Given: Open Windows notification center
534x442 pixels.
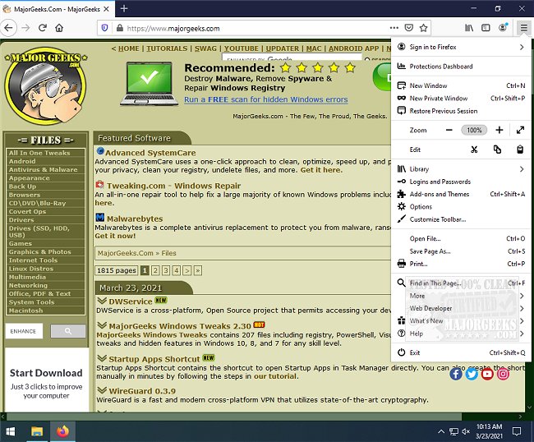Looking at the screenshot, I should point(517,432).
